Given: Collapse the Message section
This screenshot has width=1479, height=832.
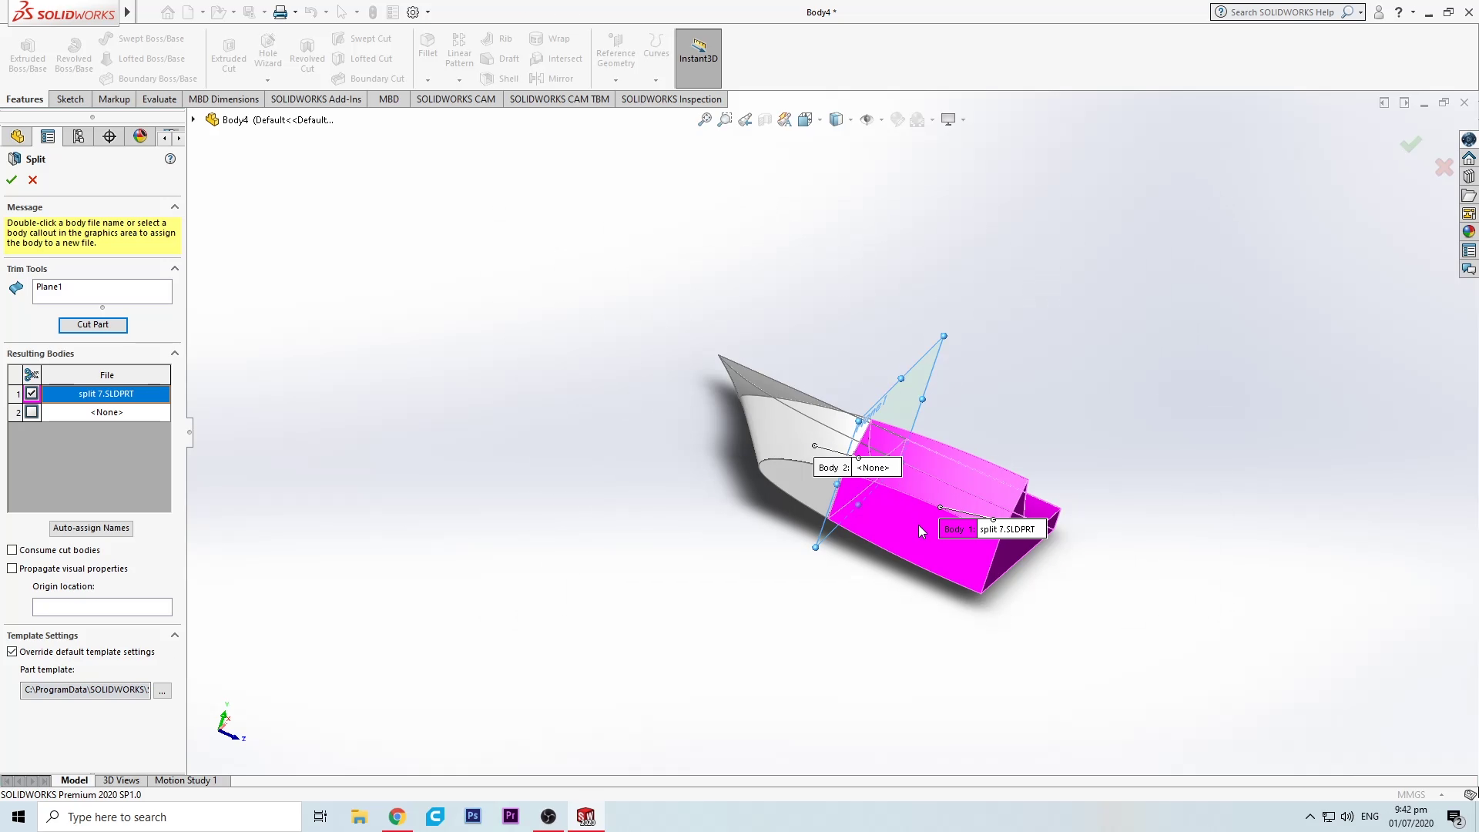Looking at the screenshot, I should [x=175, y=207].
